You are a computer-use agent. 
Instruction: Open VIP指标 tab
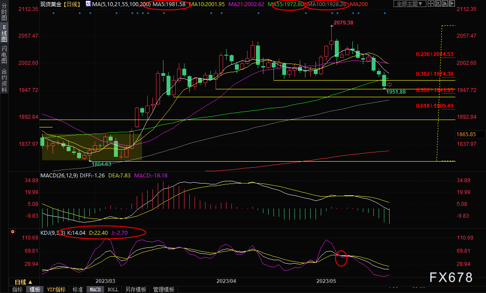[56, 289]
